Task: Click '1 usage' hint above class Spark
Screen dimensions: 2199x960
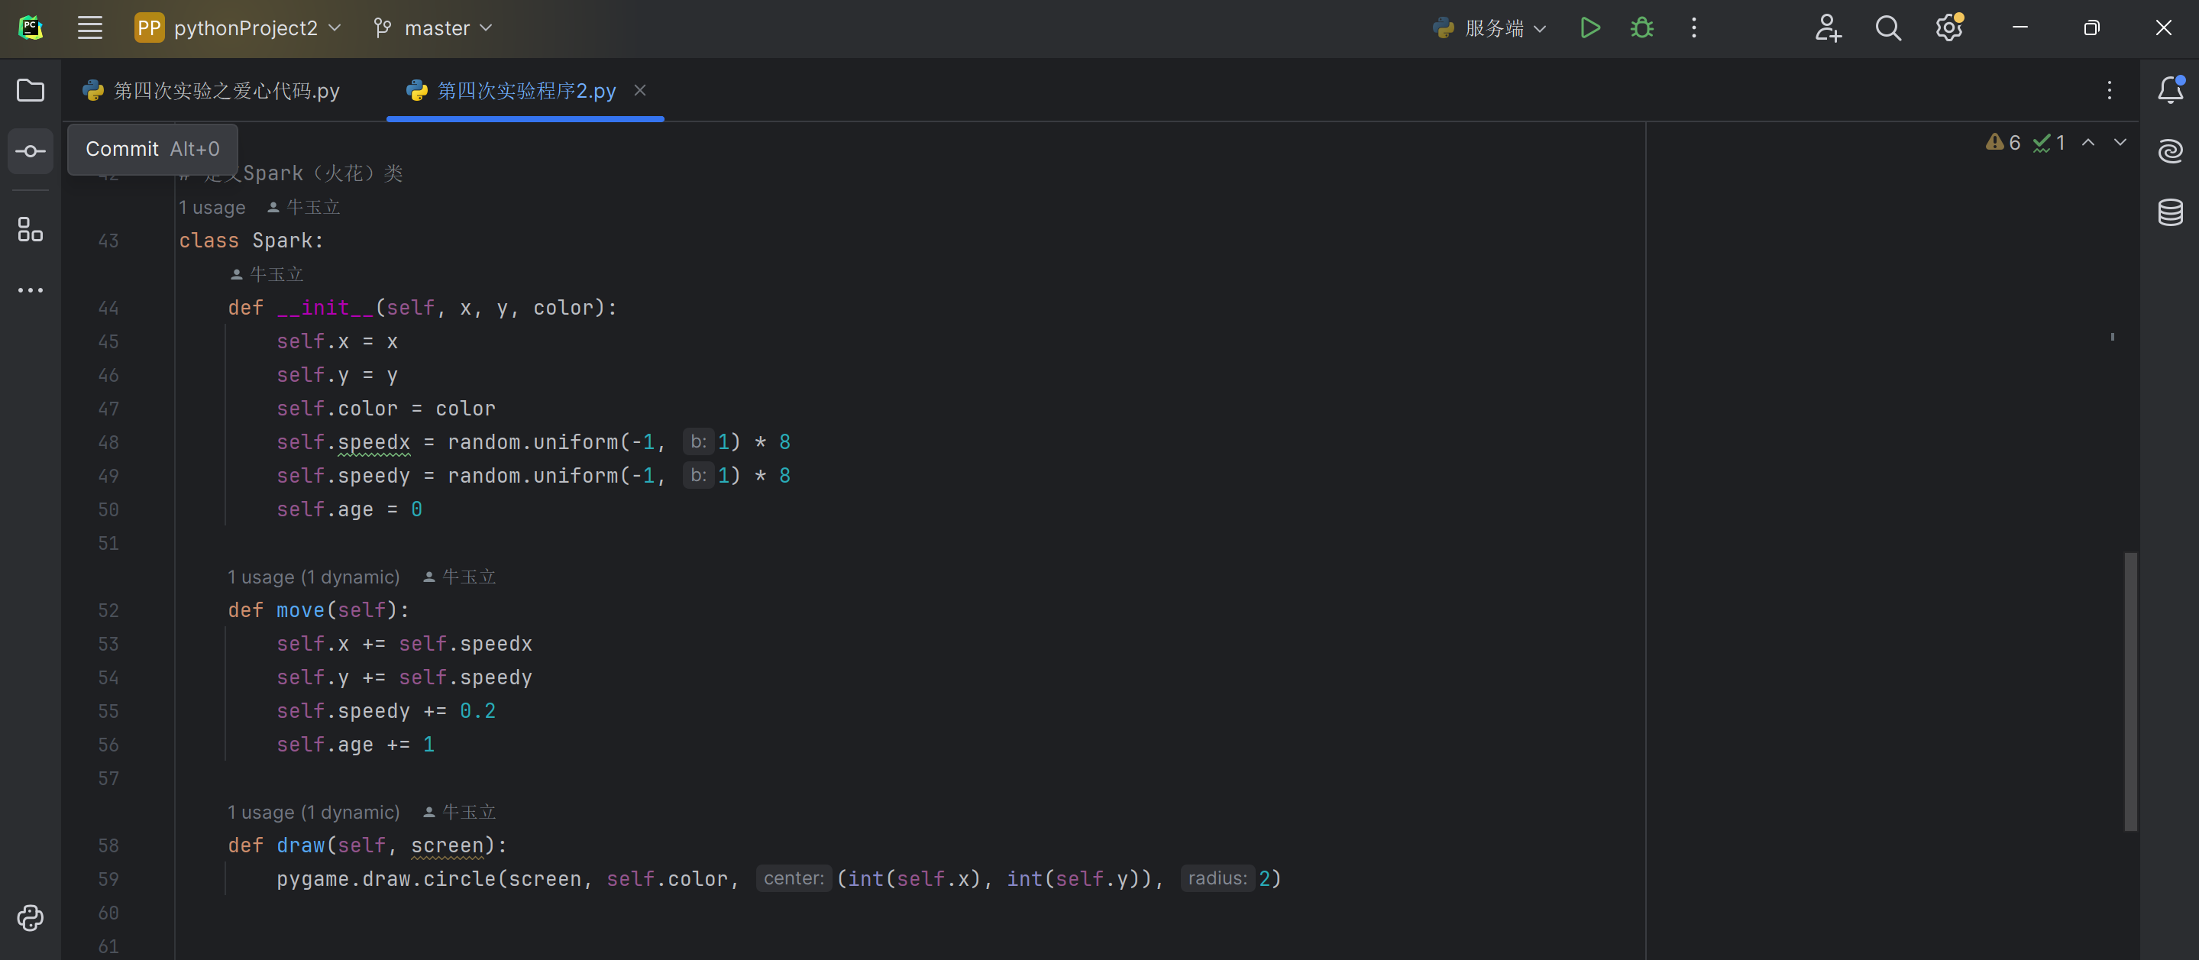Action: click(x=212, y=208)
